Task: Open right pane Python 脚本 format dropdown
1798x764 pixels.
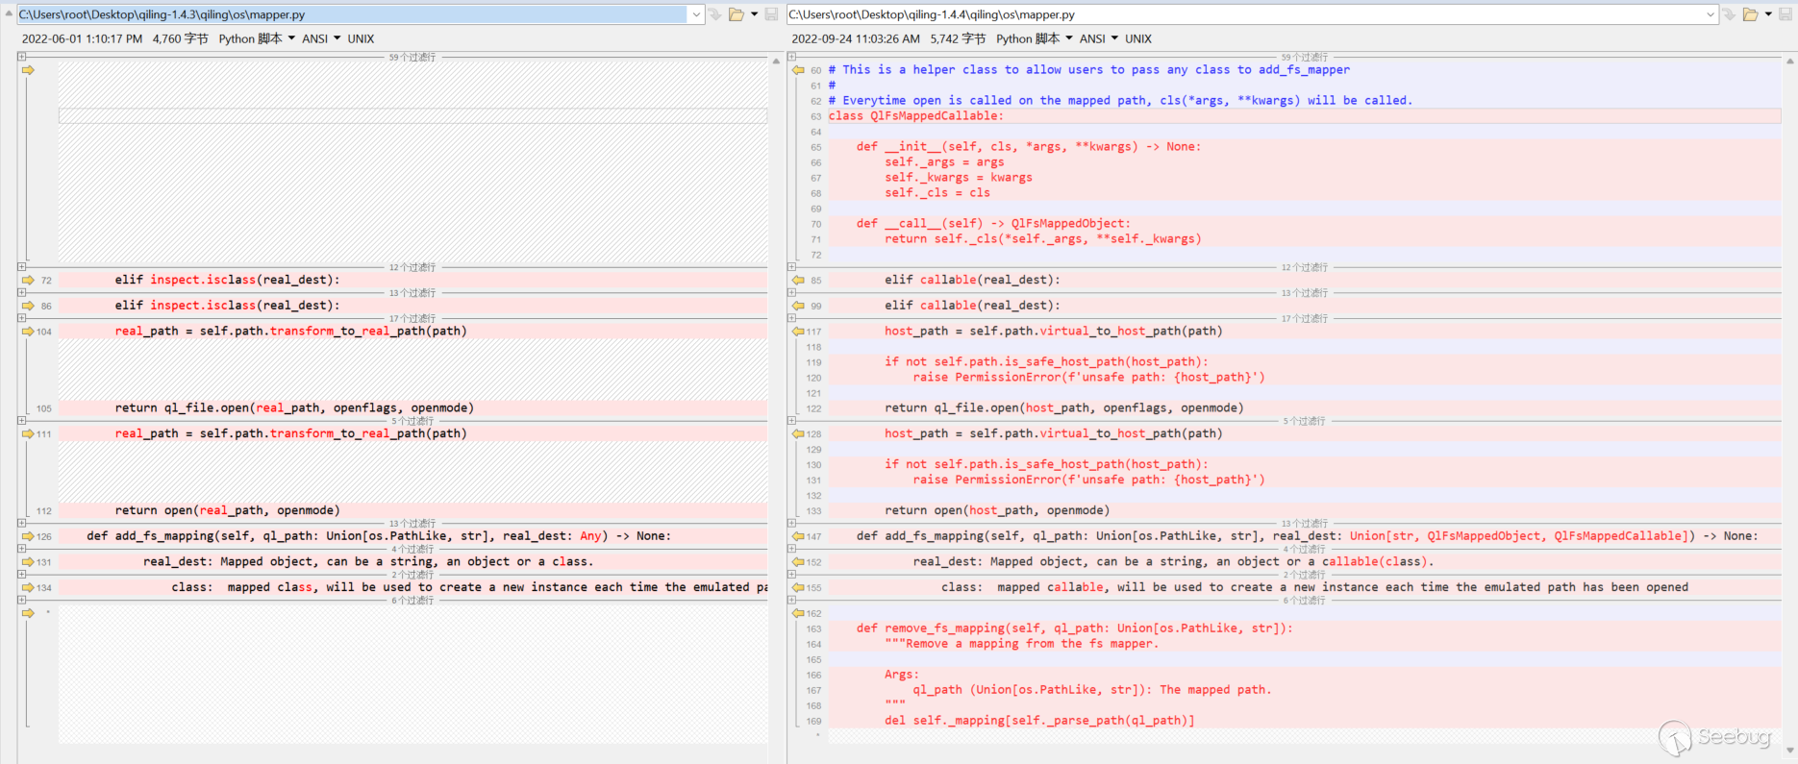Action: (x=1035, y=38)
